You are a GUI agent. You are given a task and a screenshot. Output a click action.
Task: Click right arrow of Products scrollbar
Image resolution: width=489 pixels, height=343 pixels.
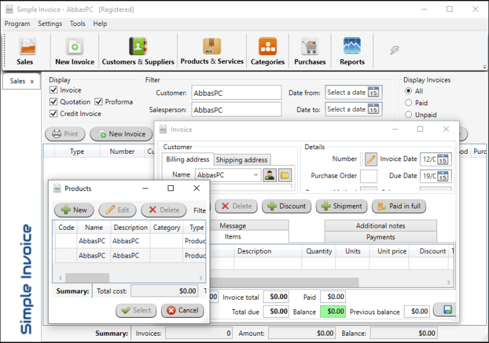click(201, 278)
